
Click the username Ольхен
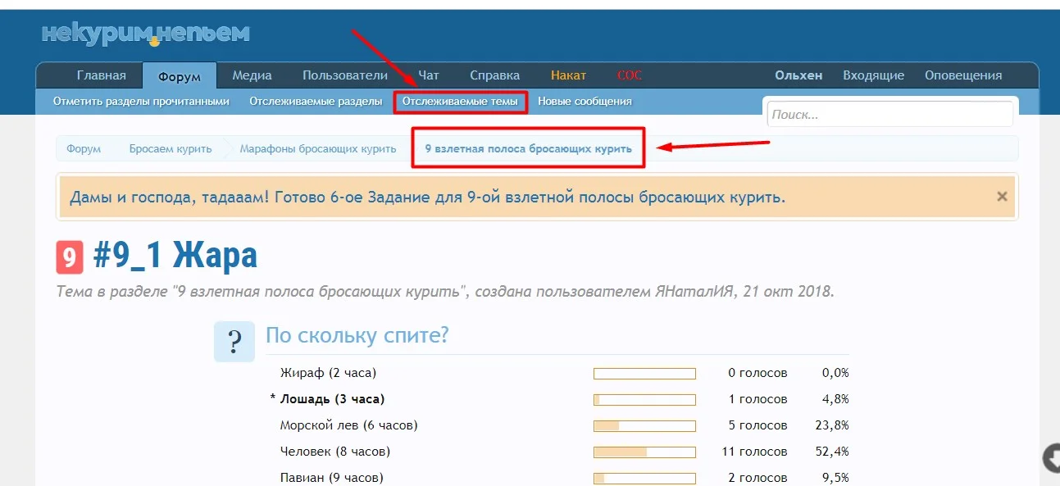click(798, 75)
